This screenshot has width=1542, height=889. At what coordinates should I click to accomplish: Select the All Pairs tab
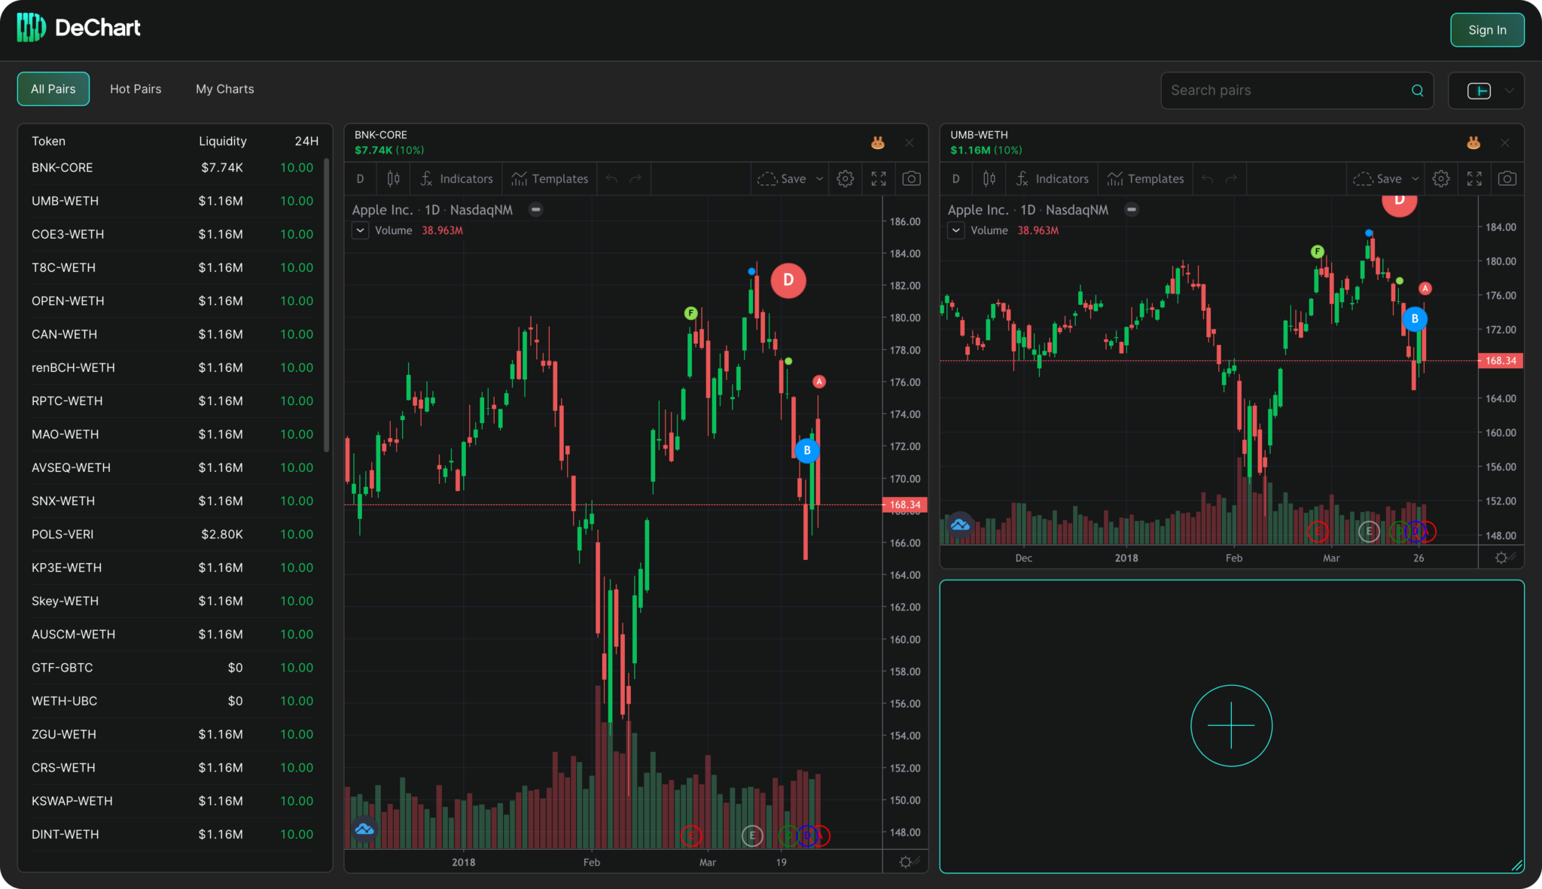point(53,89)
